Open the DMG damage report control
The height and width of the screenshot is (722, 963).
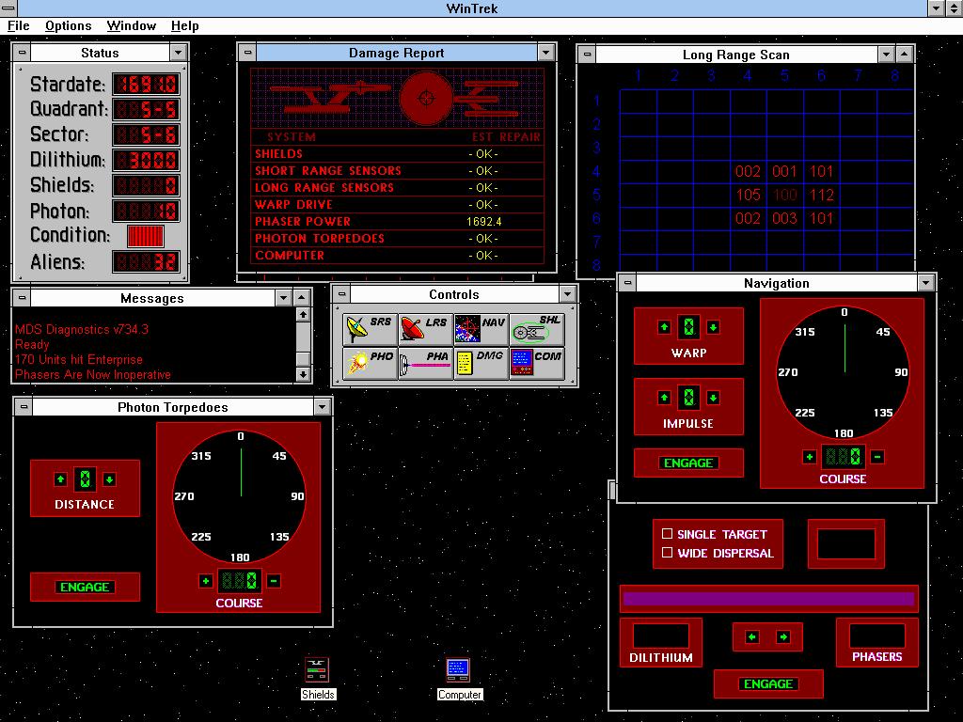click(481, 364)
